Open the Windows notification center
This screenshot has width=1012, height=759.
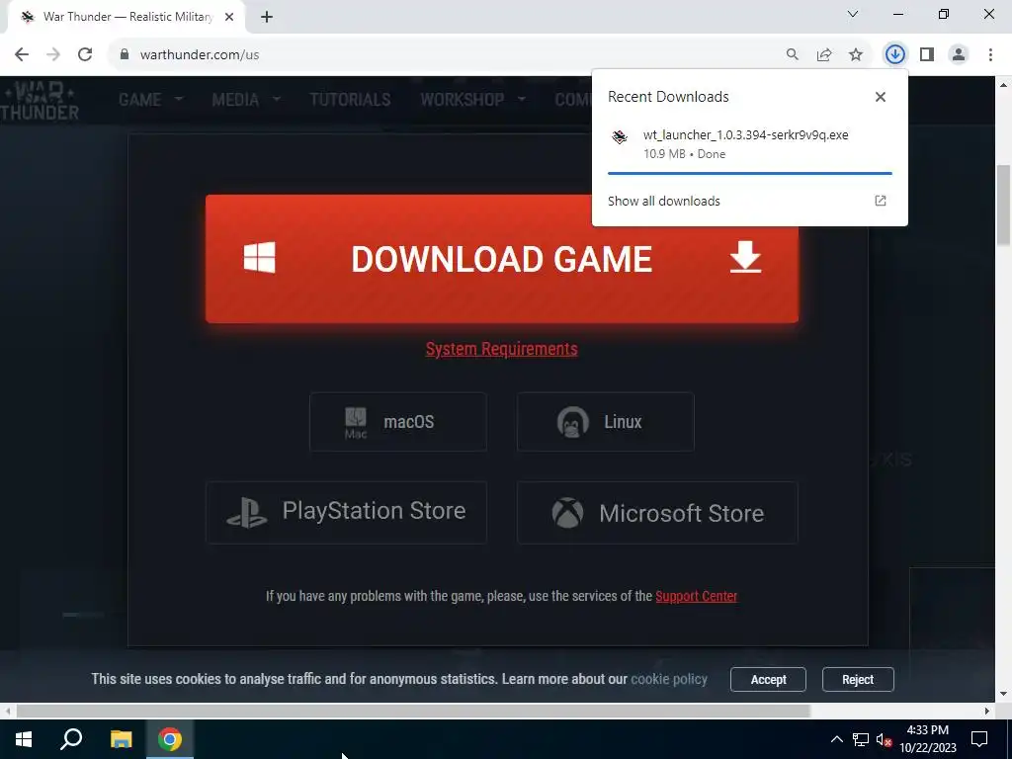pos(979,739)
